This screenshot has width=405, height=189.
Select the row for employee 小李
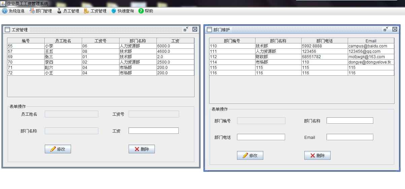coord(101,46)
